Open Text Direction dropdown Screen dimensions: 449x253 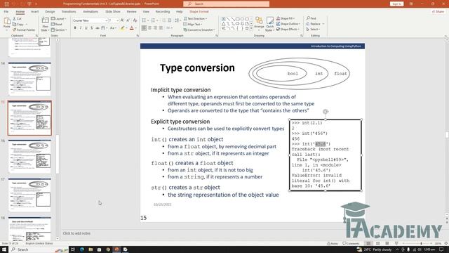pos(195,19)
